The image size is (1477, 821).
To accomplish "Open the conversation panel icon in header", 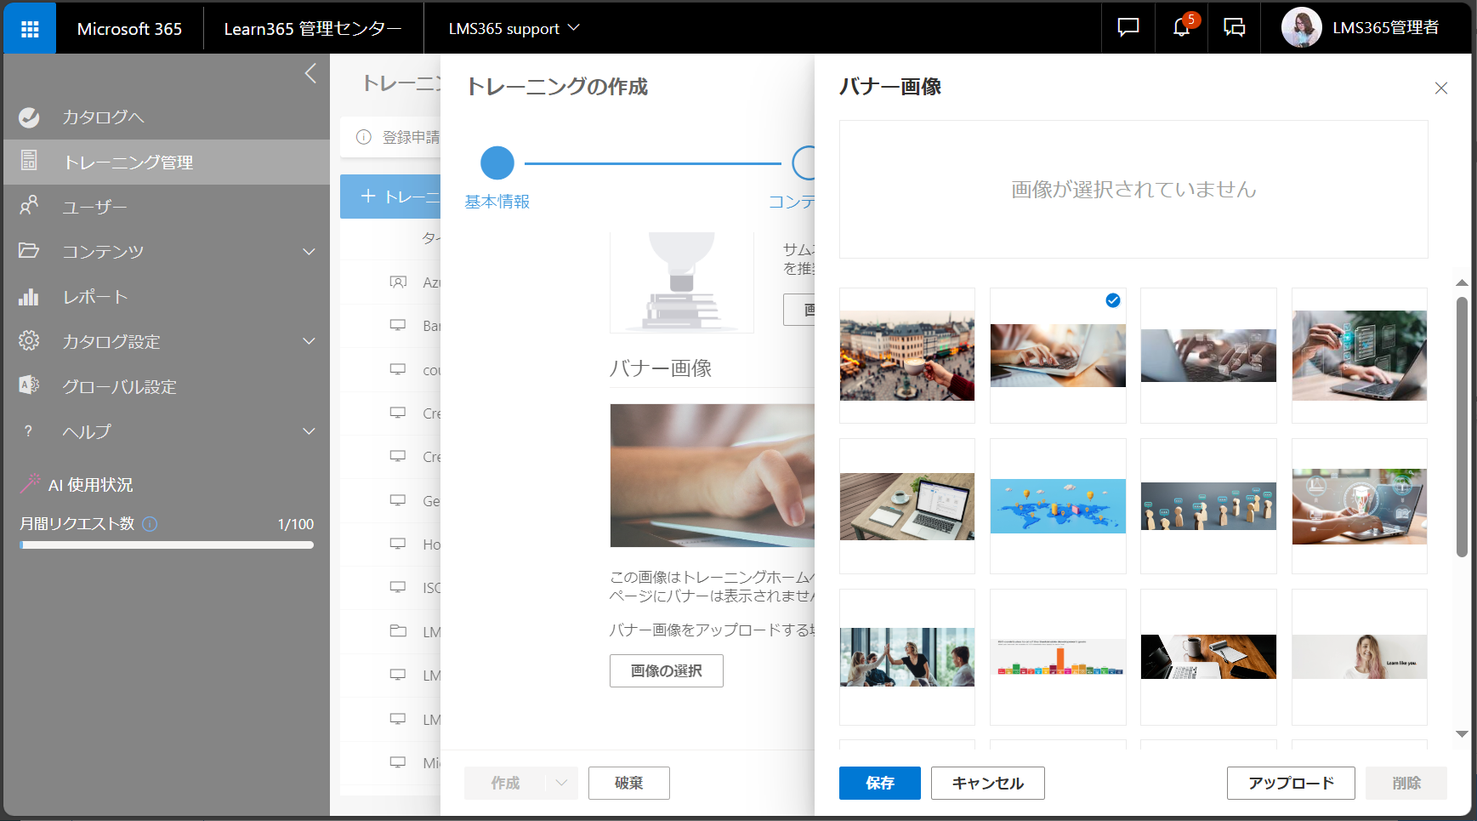I will [1235, 28].
